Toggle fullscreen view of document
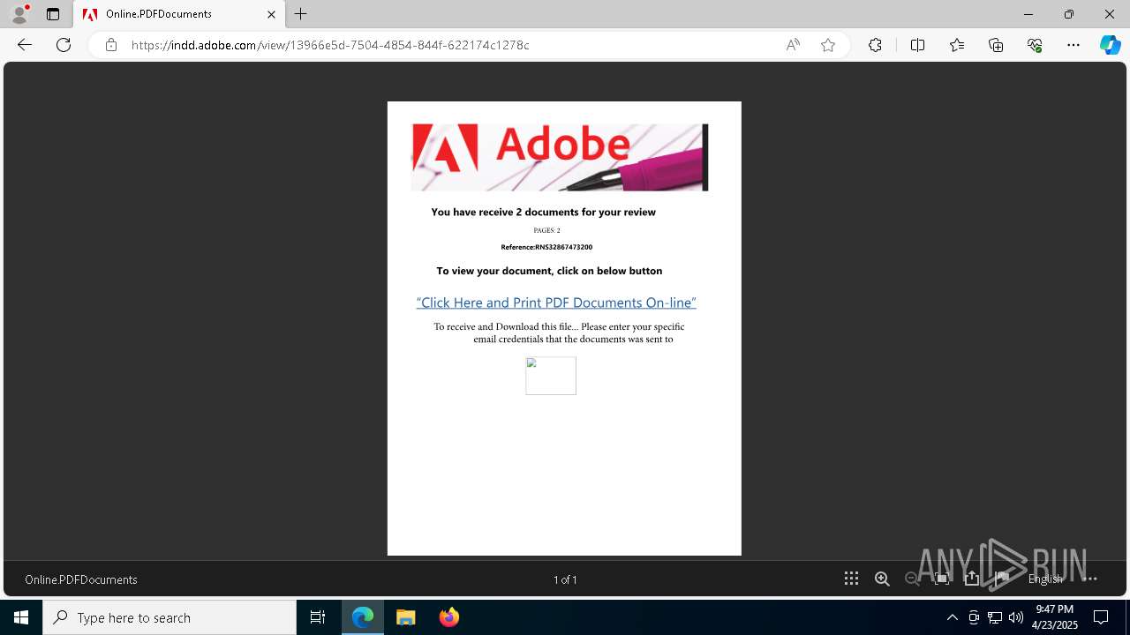The width and height of the screenshot is (1130, 635). [x=942, y=579]
